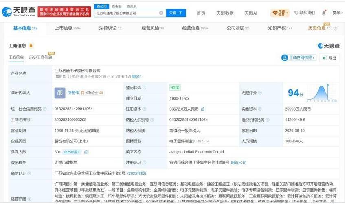Screen dimensions: 345x204
Task: Click help icon next to 纳税人识别号
Action: [152, 120]
